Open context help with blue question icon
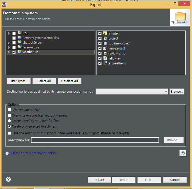 (x=183, y=153)
